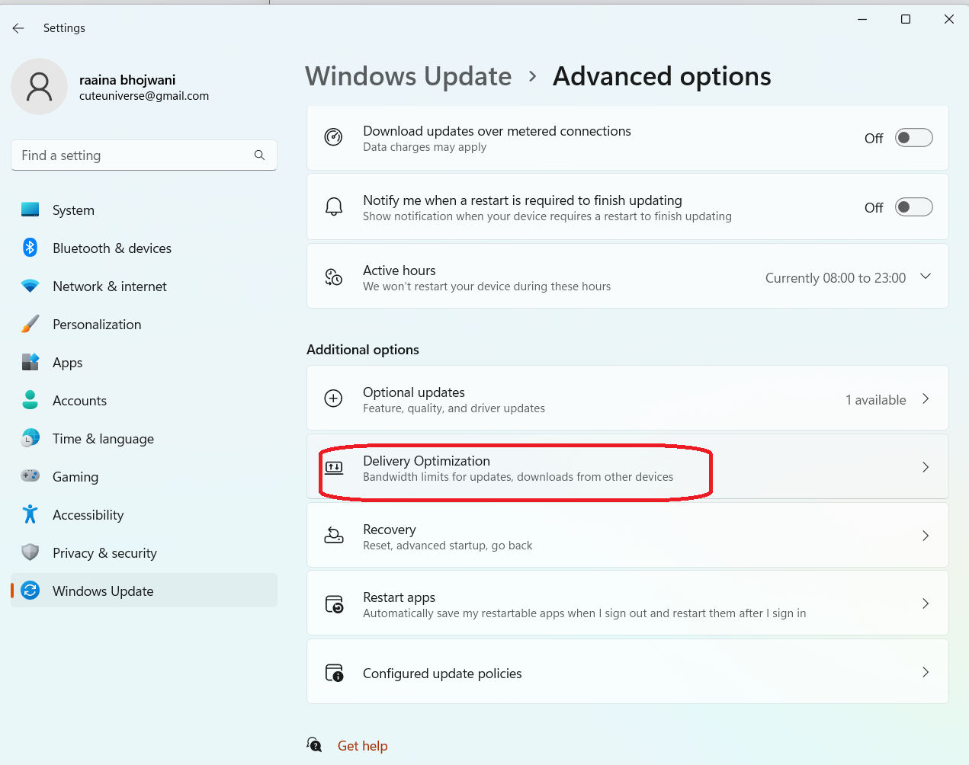Click the Privacy & security shield icon
This screenshot has width=969, height=765.
(30, 552)
